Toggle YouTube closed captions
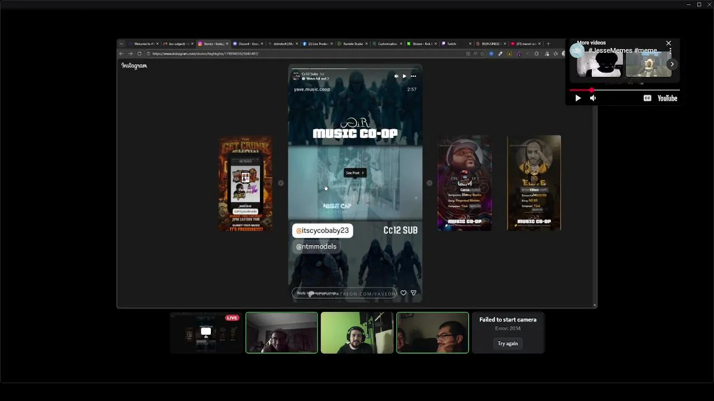The width and height of the screenshot is (714, 401). point(647,98)
